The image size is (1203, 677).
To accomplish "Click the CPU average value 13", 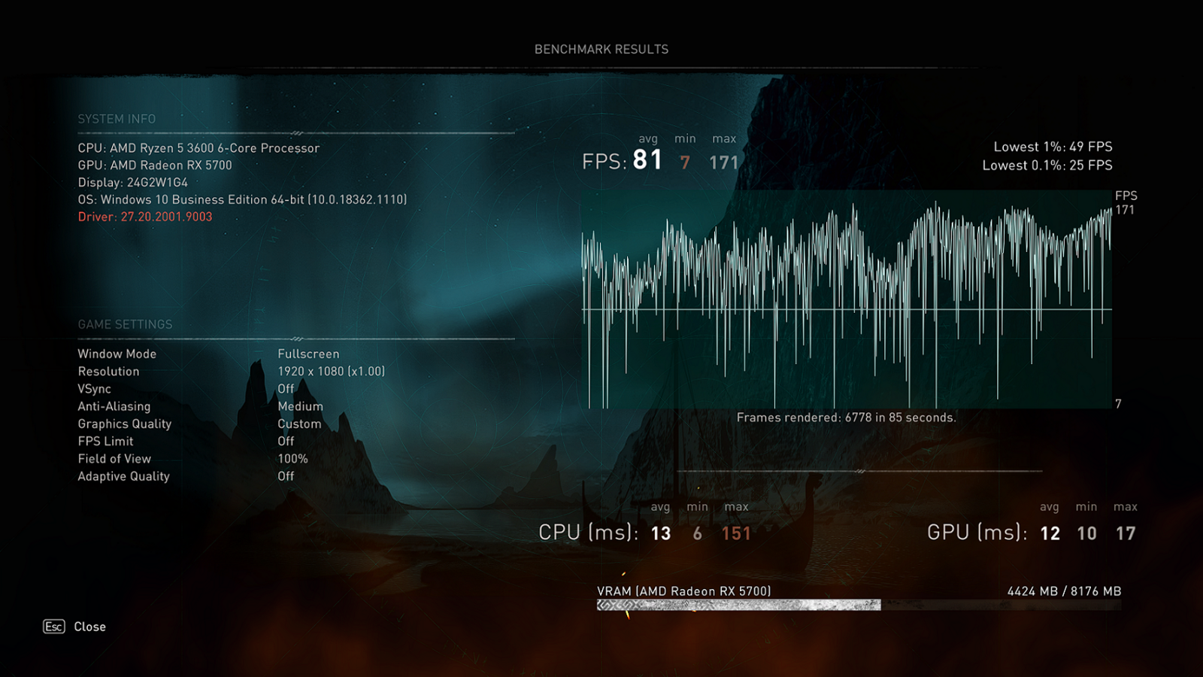I will pos(661,533).
